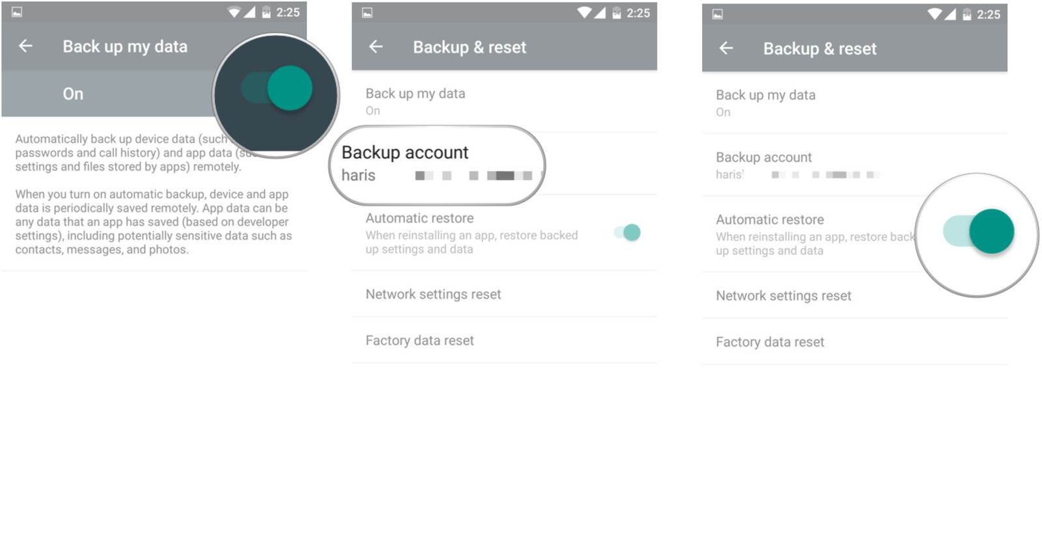Screen dimensions: 1042x547
Task: Turn off Automatic restore on the middle screen
Action: pos(627,232)
